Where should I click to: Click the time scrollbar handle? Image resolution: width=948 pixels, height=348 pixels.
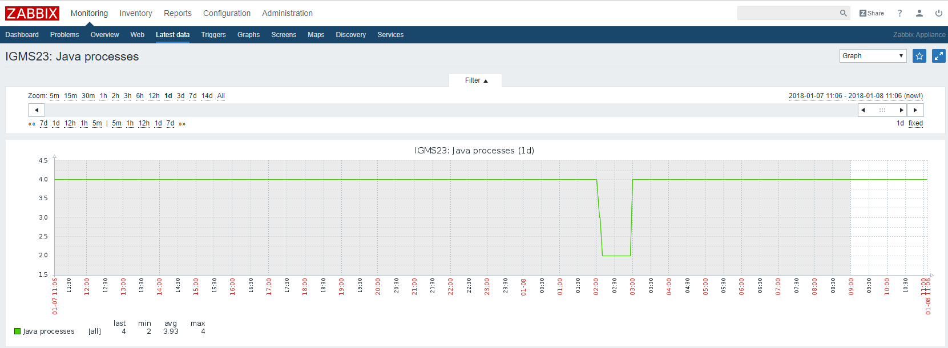coord(882,110)
